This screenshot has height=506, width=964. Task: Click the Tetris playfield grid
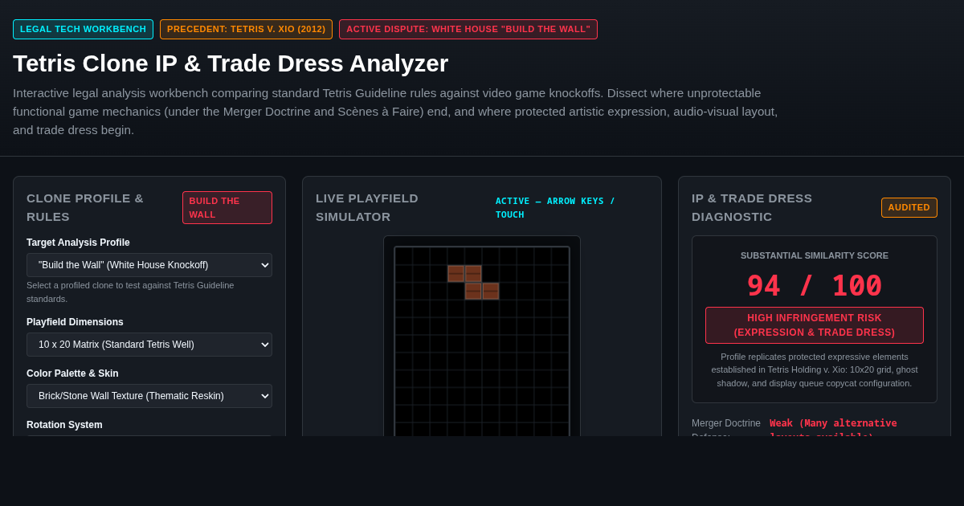click(x=482, y=341)
